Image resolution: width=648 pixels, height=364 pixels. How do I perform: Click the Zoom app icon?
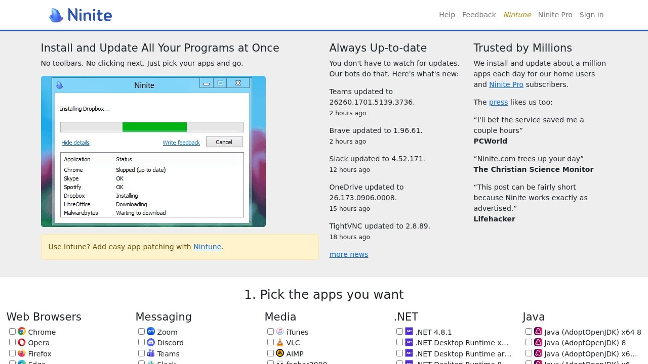(151, 332)
